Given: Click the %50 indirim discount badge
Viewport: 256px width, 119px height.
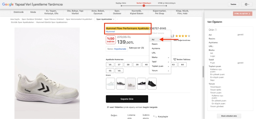Looking at the screenshot, I should point(110,40).
